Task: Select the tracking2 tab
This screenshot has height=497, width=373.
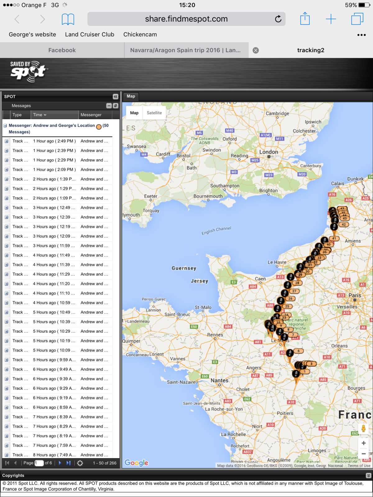Action: tap(311, 50)
